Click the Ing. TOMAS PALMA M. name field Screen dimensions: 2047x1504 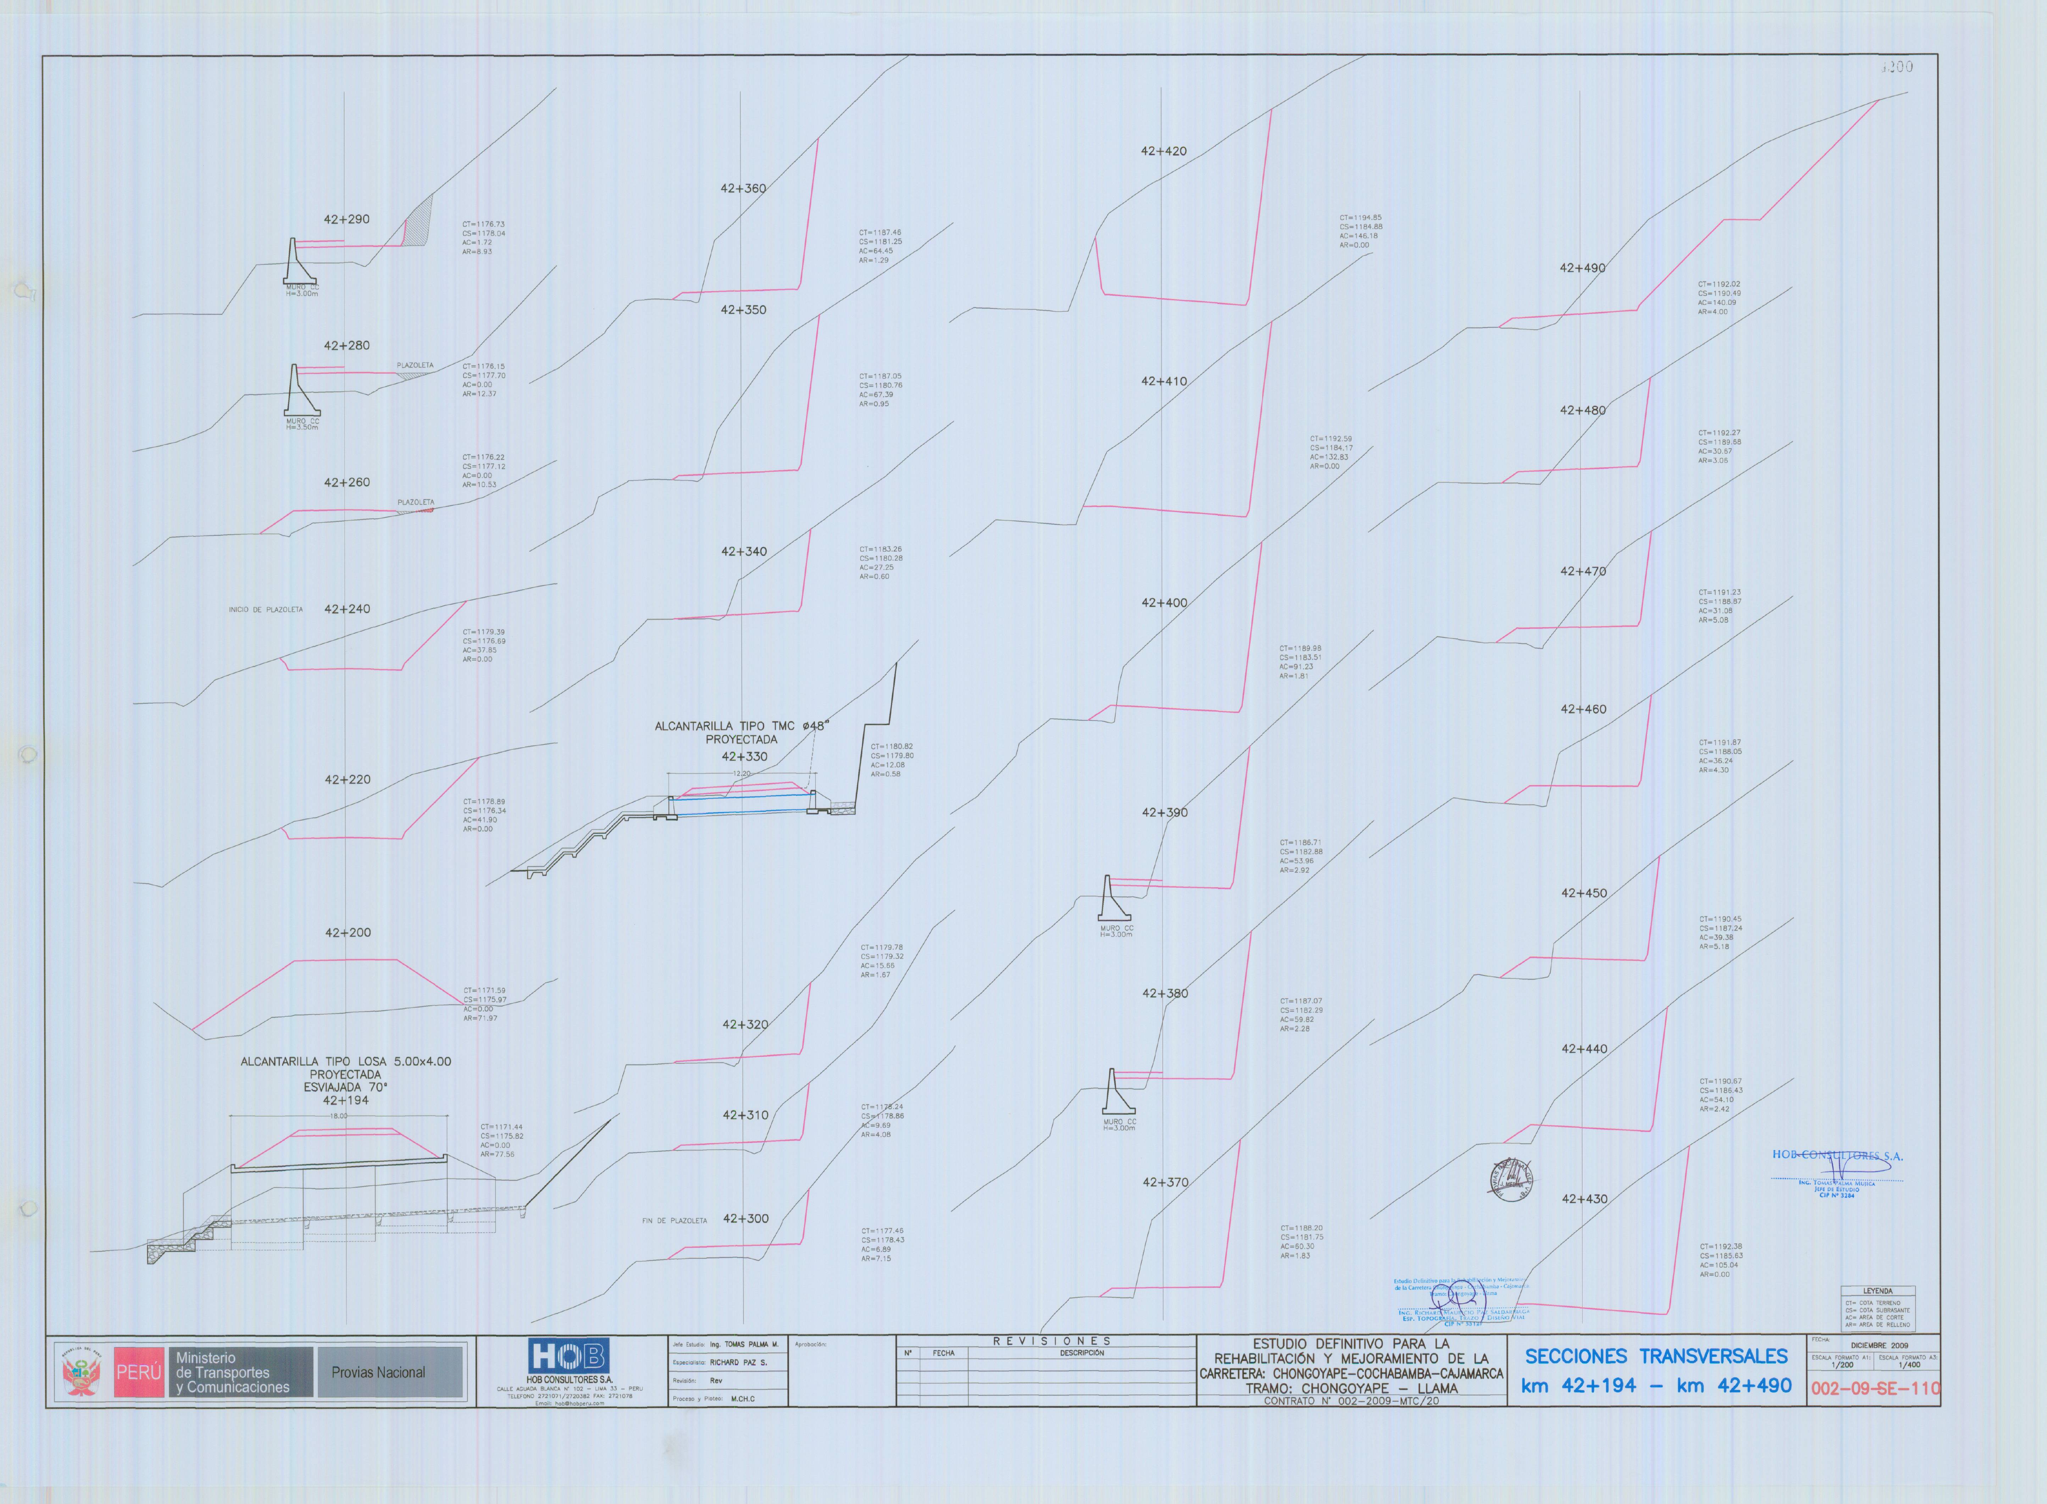click(x=744, y=1345)
